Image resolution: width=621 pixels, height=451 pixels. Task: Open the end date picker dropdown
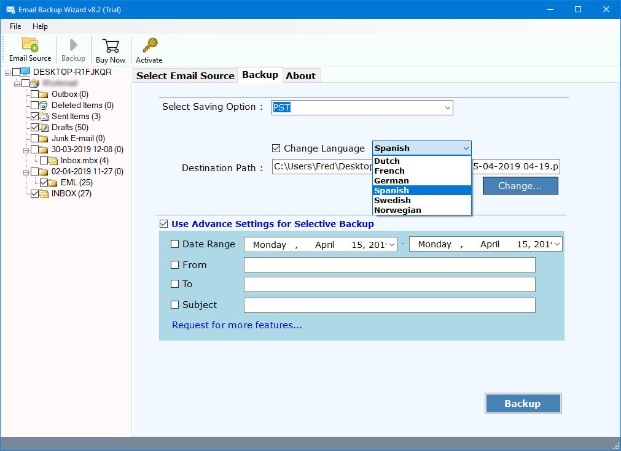(x=557, y=244)
